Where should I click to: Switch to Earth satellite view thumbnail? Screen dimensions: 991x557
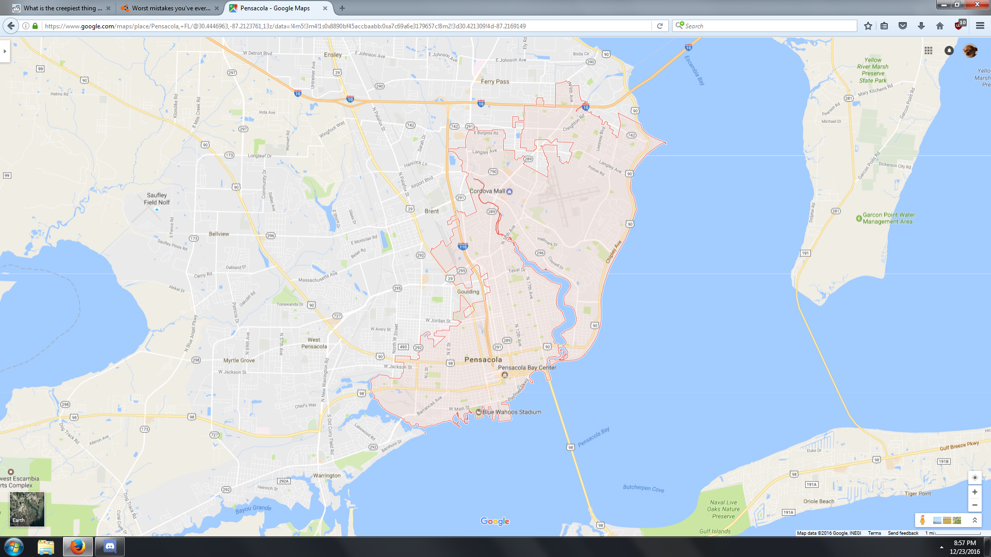[27, 509]
